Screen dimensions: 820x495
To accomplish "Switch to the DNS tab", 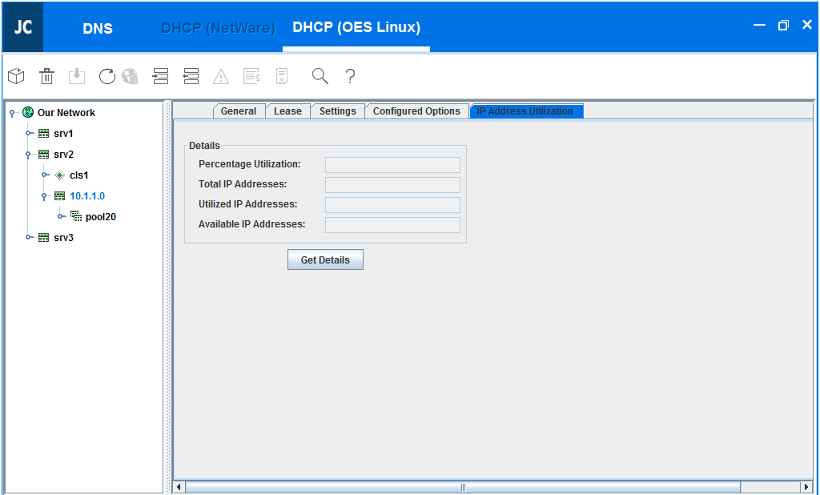I will pyautogui.click(x=98, y=28).
